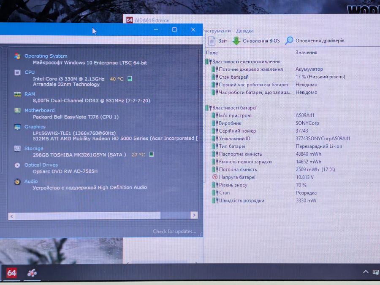Open the Motherboard section link
380x285 pixels.
(x=40, y=110)
